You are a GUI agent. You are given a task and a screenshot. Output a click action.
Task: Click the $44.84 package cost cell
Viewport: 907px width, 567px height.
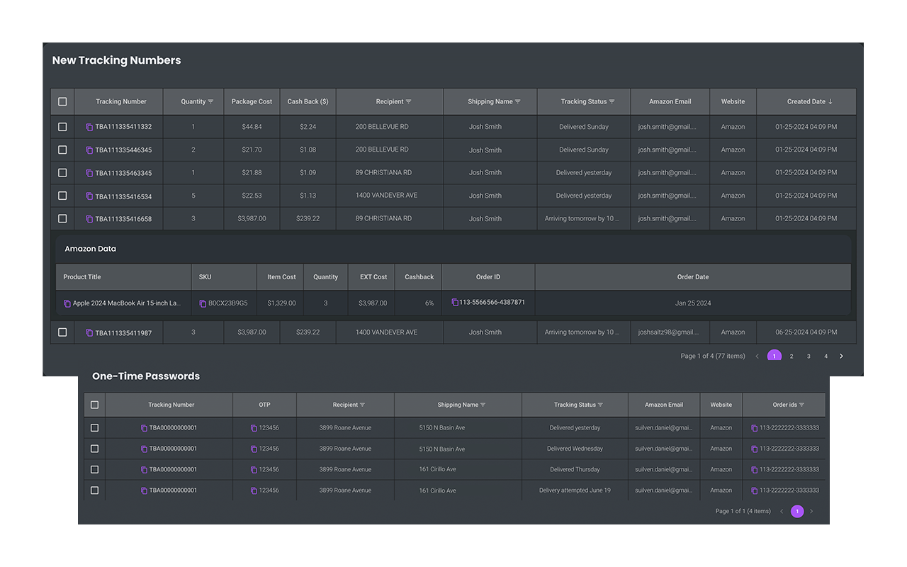pyautogui.click(x=252, y=127)
